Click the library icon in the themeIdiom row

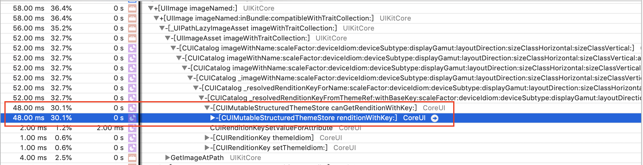132,138
